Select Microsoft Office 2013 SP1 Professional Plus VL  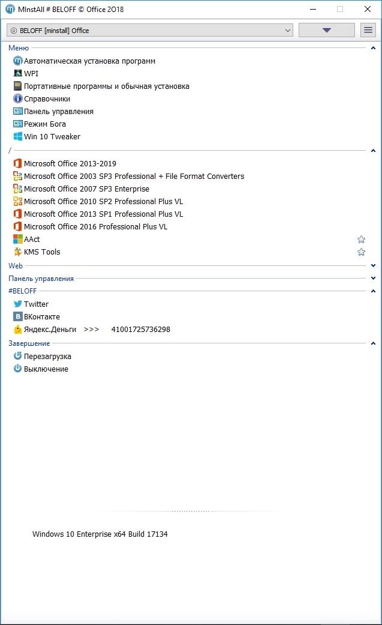click(x=104, y=214)
